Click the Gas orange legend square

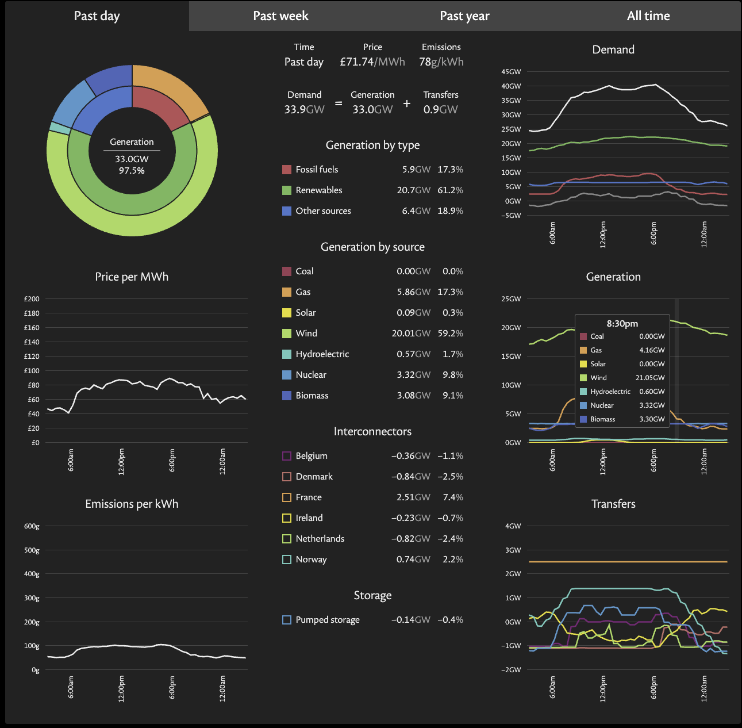287,292
